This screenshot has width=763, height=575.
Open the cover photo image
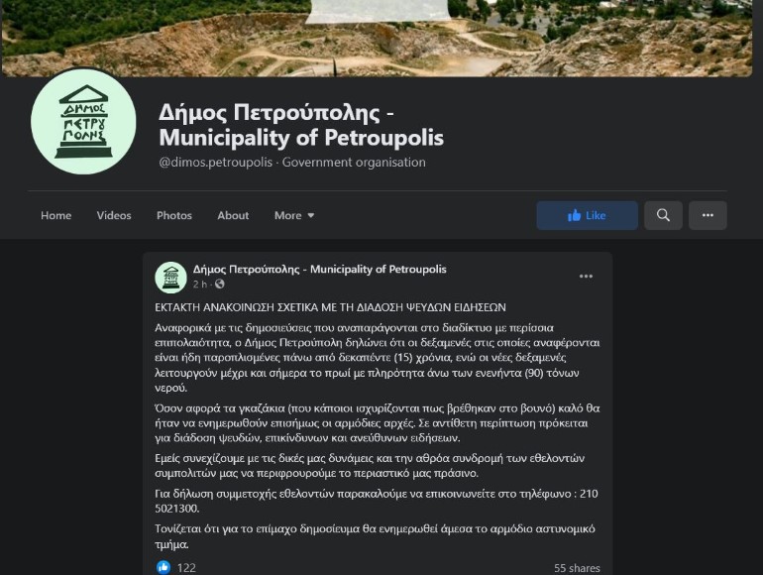tap(378, 38)
